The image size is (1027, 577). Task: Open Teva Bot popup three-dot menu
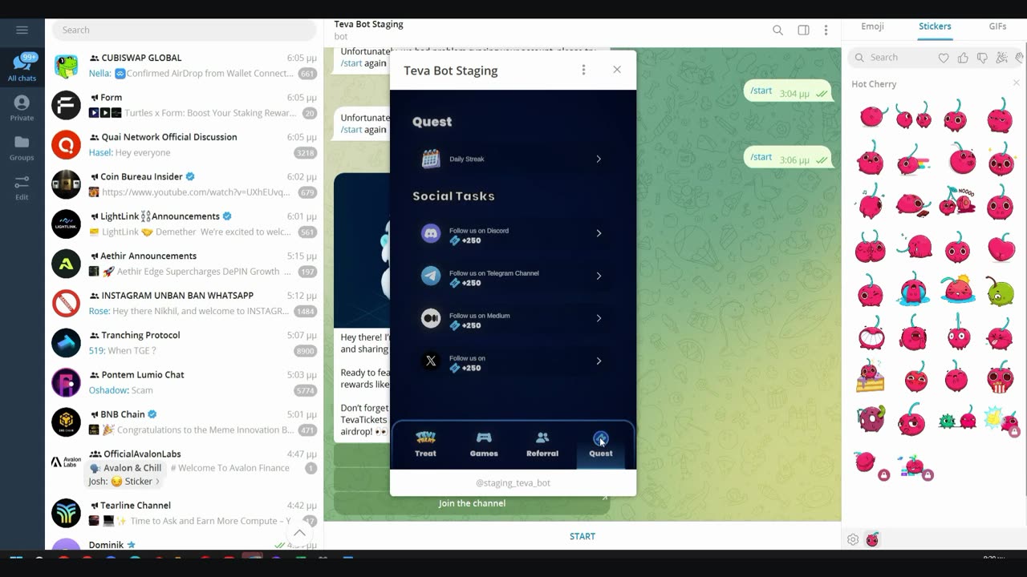[583, 70]
